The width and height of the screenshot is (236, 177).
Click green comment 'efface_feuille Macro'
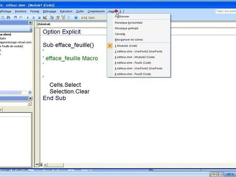click(x=72, y=58)
